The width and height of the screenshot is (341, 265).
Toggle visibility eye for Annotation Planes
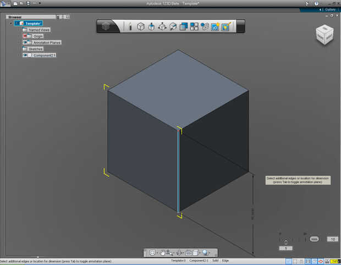click(x=25, y=42)
